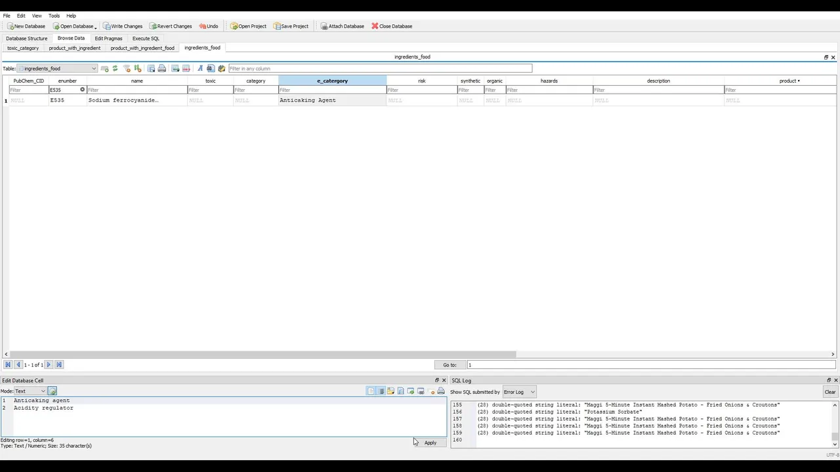This screenshot has height=472, width=840.
Task: Click the name column filter field
Action: [137, 90]
